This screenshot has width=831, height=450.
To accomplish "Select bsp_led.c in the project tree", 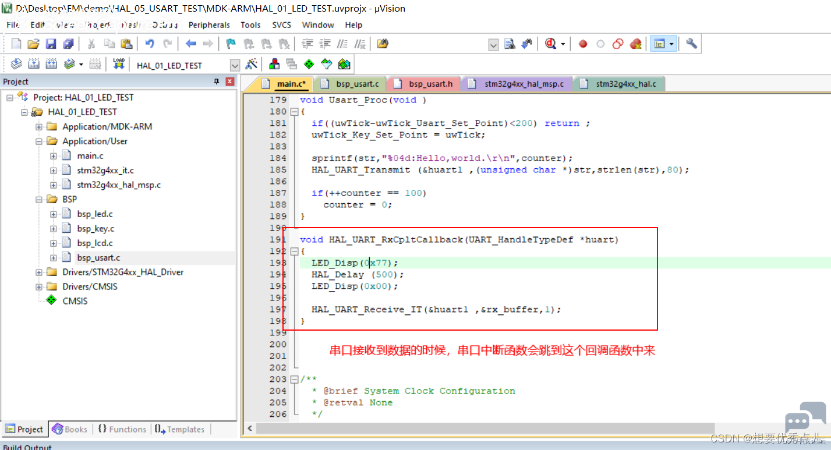I will (x=94, y=214).
